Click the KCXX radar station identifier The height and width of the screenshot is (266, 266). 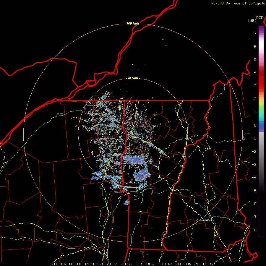(168, 264)
